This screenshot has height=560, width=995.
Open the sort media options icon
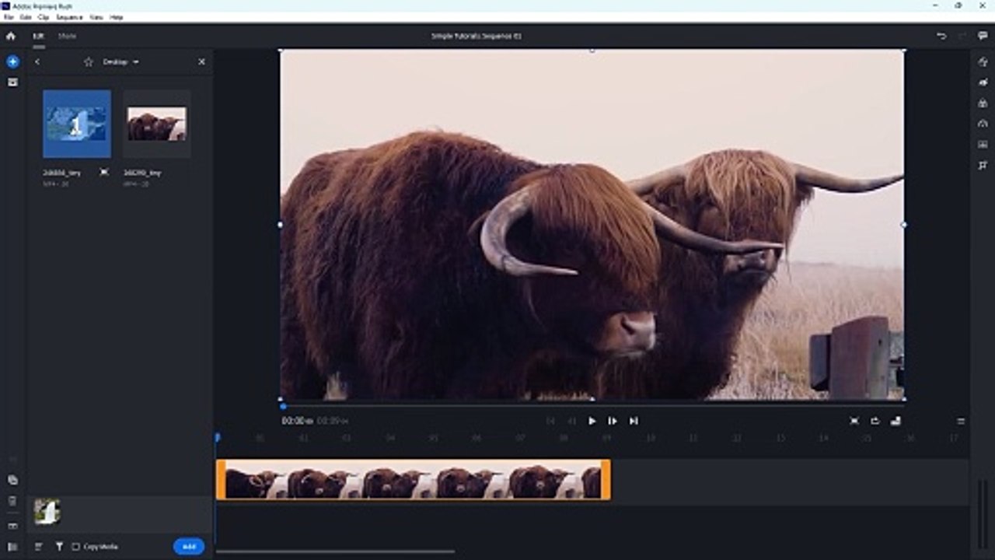point(38,547)
